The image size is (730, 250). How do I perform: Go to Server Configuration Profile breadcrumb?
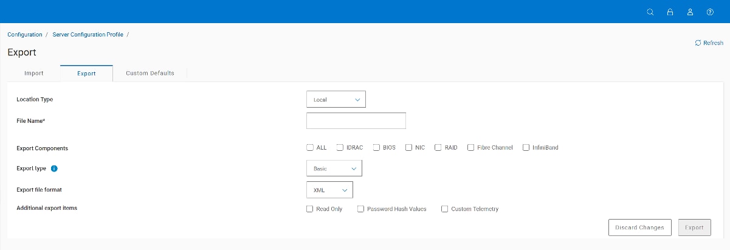tap(88, 35)
